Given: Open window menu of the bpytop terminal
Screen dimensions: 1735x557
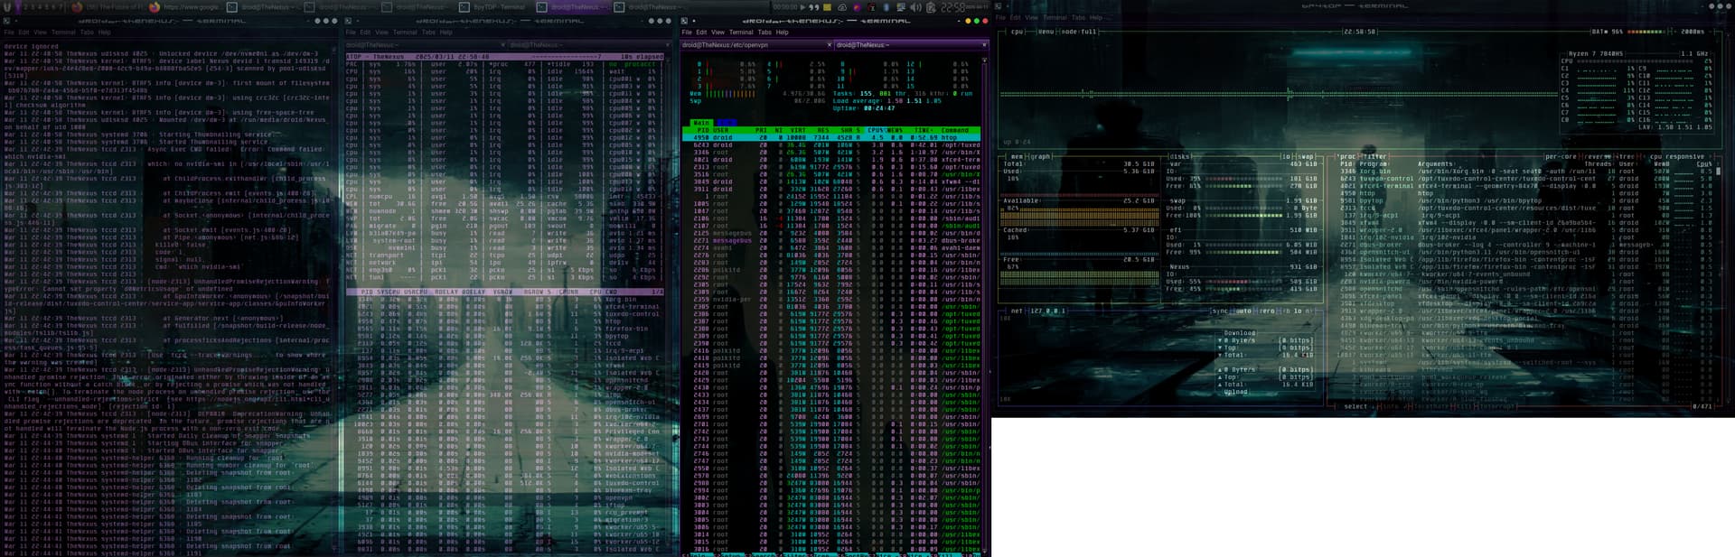Looking at the screenshot, I should pos(998,6).
